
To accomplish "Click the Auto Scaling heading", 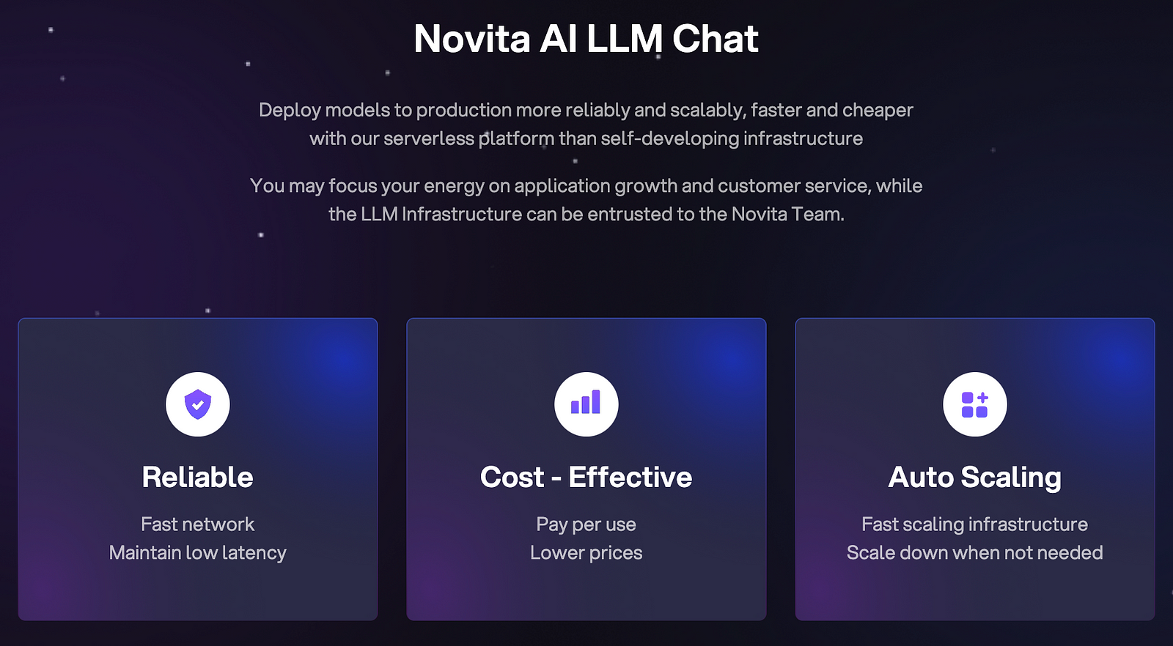I will [x=974, y=478].
